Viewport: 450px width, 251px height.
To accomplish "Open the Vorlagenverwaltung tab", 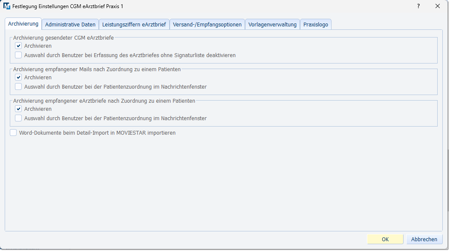I will tap(272, 24).
